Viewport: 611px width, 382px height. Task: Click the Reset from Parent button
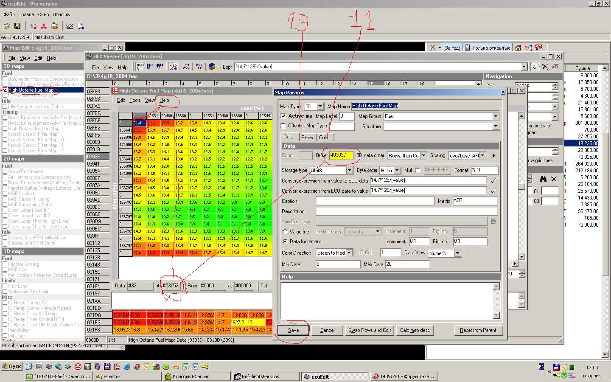(x=478, y=330)
